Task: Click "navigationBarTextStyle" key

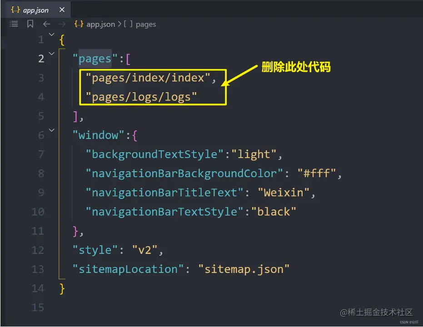Action: click(164, 212)
